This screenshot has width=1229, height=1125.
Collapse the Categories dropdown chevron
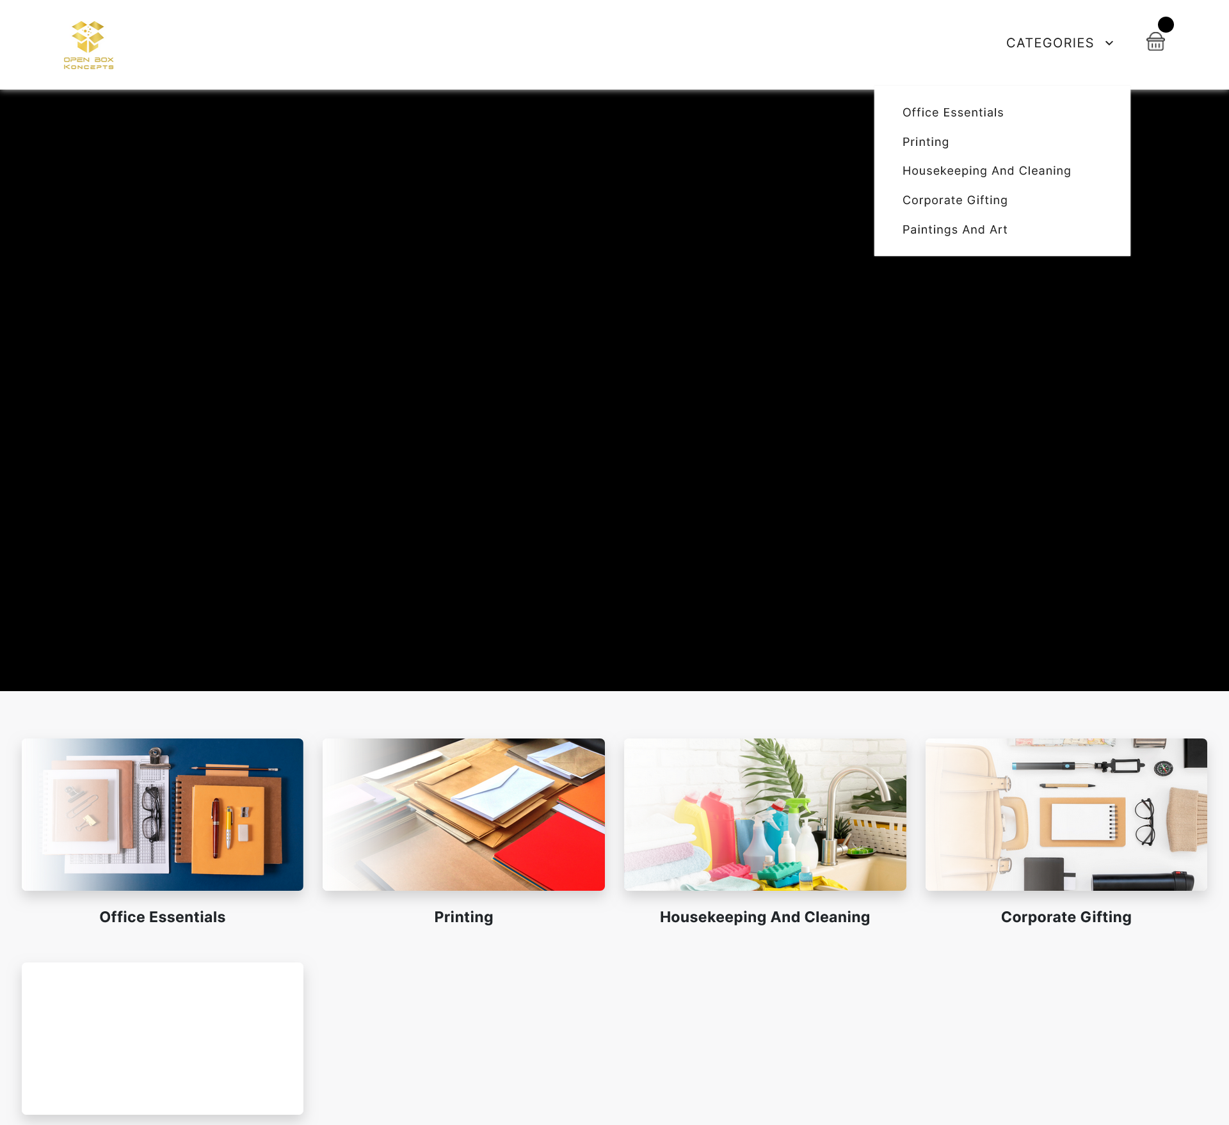(x=1109, y=44)
